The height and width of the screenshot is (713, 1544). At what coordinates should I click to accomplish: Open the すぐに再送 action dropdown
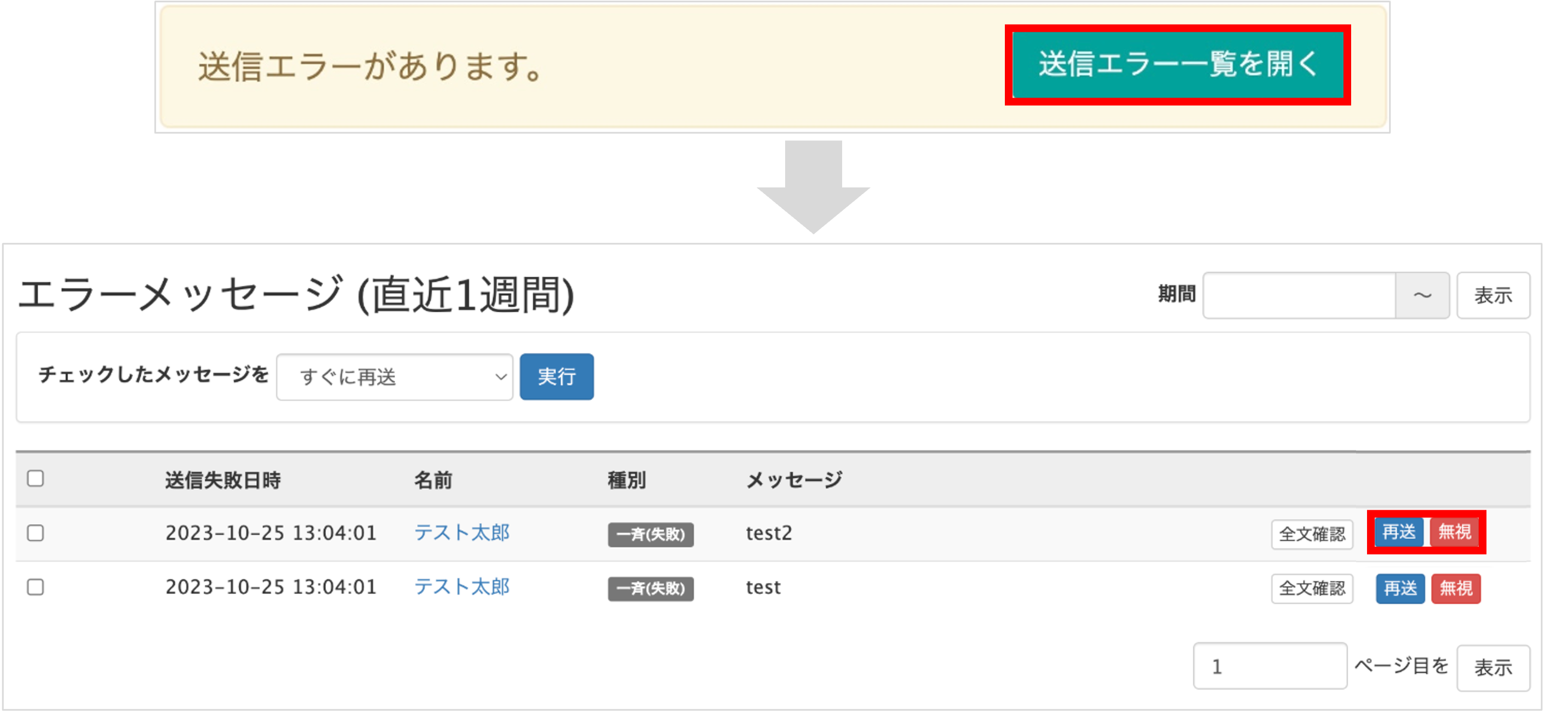pyautogui.click(x=394, y=377)
